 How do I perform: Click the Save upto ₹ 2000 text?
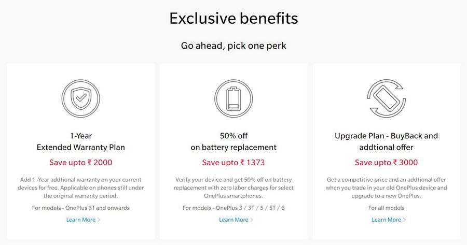click(x=80, y=162)
